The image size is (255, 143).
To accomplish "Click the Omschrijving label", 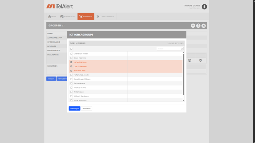I will click(54, 42).
